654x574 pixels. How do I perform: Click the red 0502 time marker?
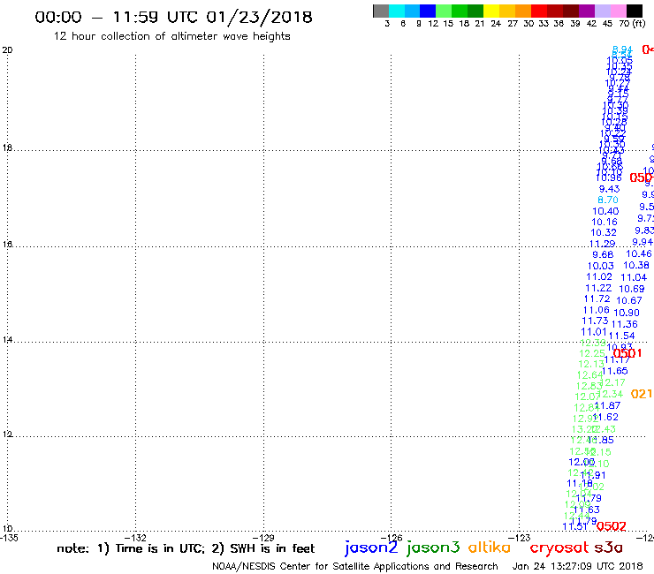(x=611, y=526)
